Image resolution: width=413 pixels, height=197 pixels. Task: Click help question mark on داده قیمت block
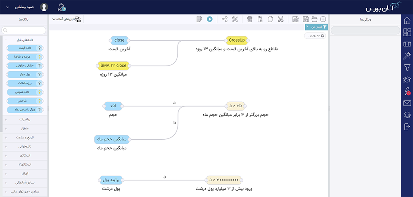click(x=40, y=48)
